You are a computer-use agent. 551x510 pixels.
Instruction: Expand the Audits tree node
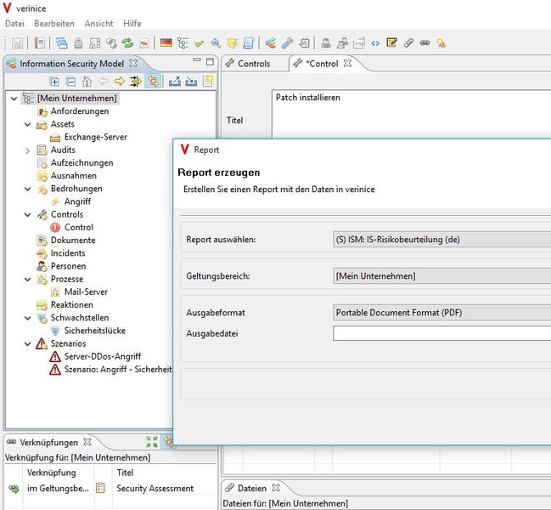coord(27,150)
